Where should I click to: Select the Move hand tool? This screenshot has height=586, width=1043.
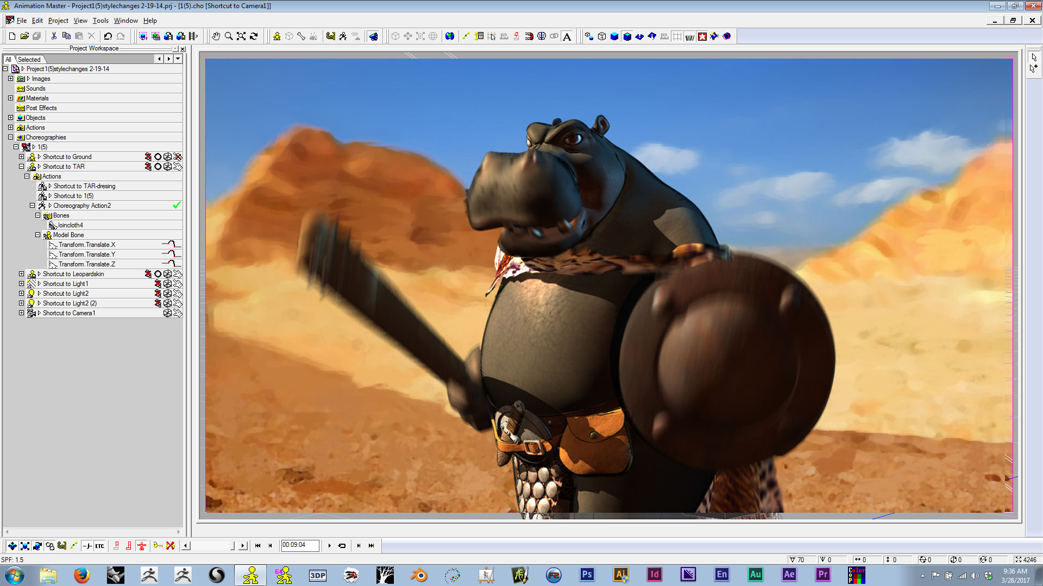coord(216,36)
